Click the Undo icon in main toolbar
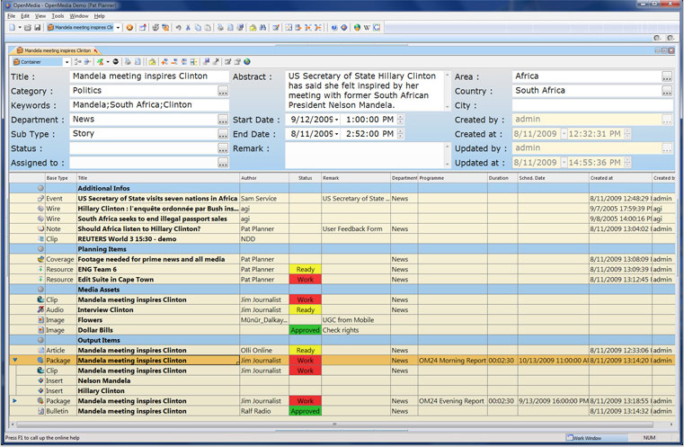This screenshot has width=684, height=447. pyautogui.click(x=179, y=28)
